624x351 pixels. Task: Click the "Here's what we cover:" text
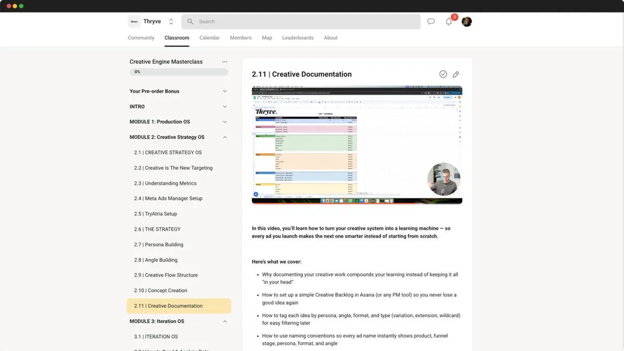(277, 261)
